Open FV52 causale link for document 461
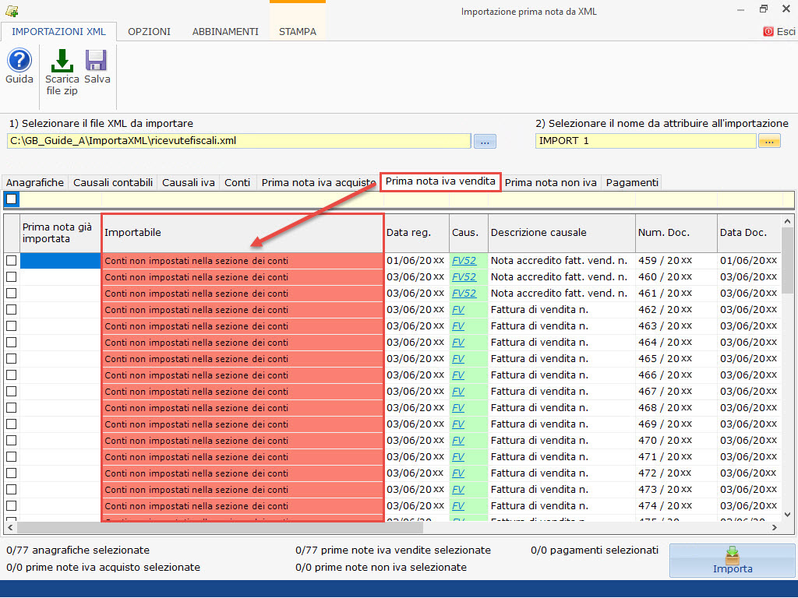The height and width of the screenshot is (598, 798). (464, 294)
